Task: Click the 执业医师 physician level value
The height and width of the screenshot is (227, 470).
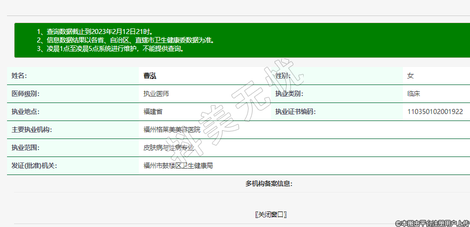Action: click(x=153, y=93)
